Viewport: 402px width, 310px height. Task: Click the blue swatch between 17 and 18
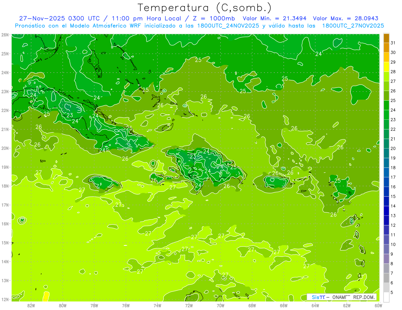point(386,173)
